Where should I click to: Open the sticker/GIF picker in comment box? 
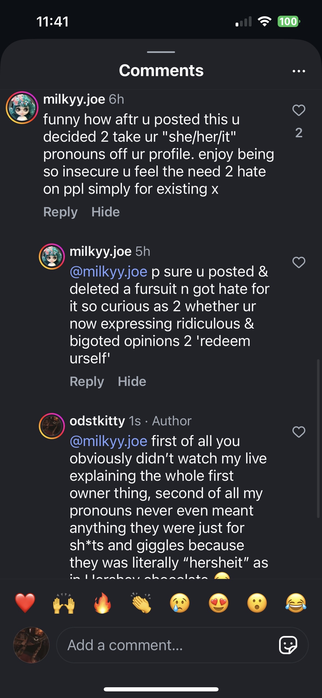tap(288, 645)
